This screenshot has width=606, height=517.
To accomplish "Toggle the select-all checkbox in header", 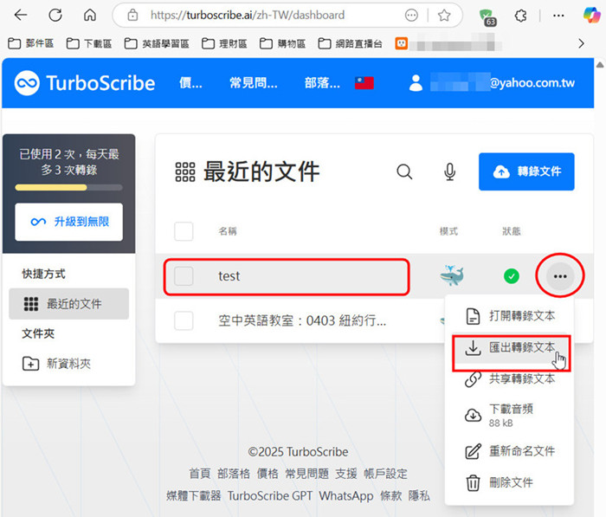I will 184,231.
